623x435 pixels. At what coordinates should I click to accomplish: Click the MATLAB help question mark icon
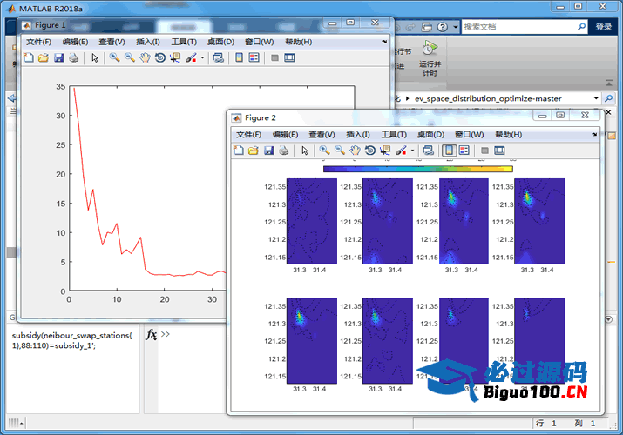tap(443, 27)
